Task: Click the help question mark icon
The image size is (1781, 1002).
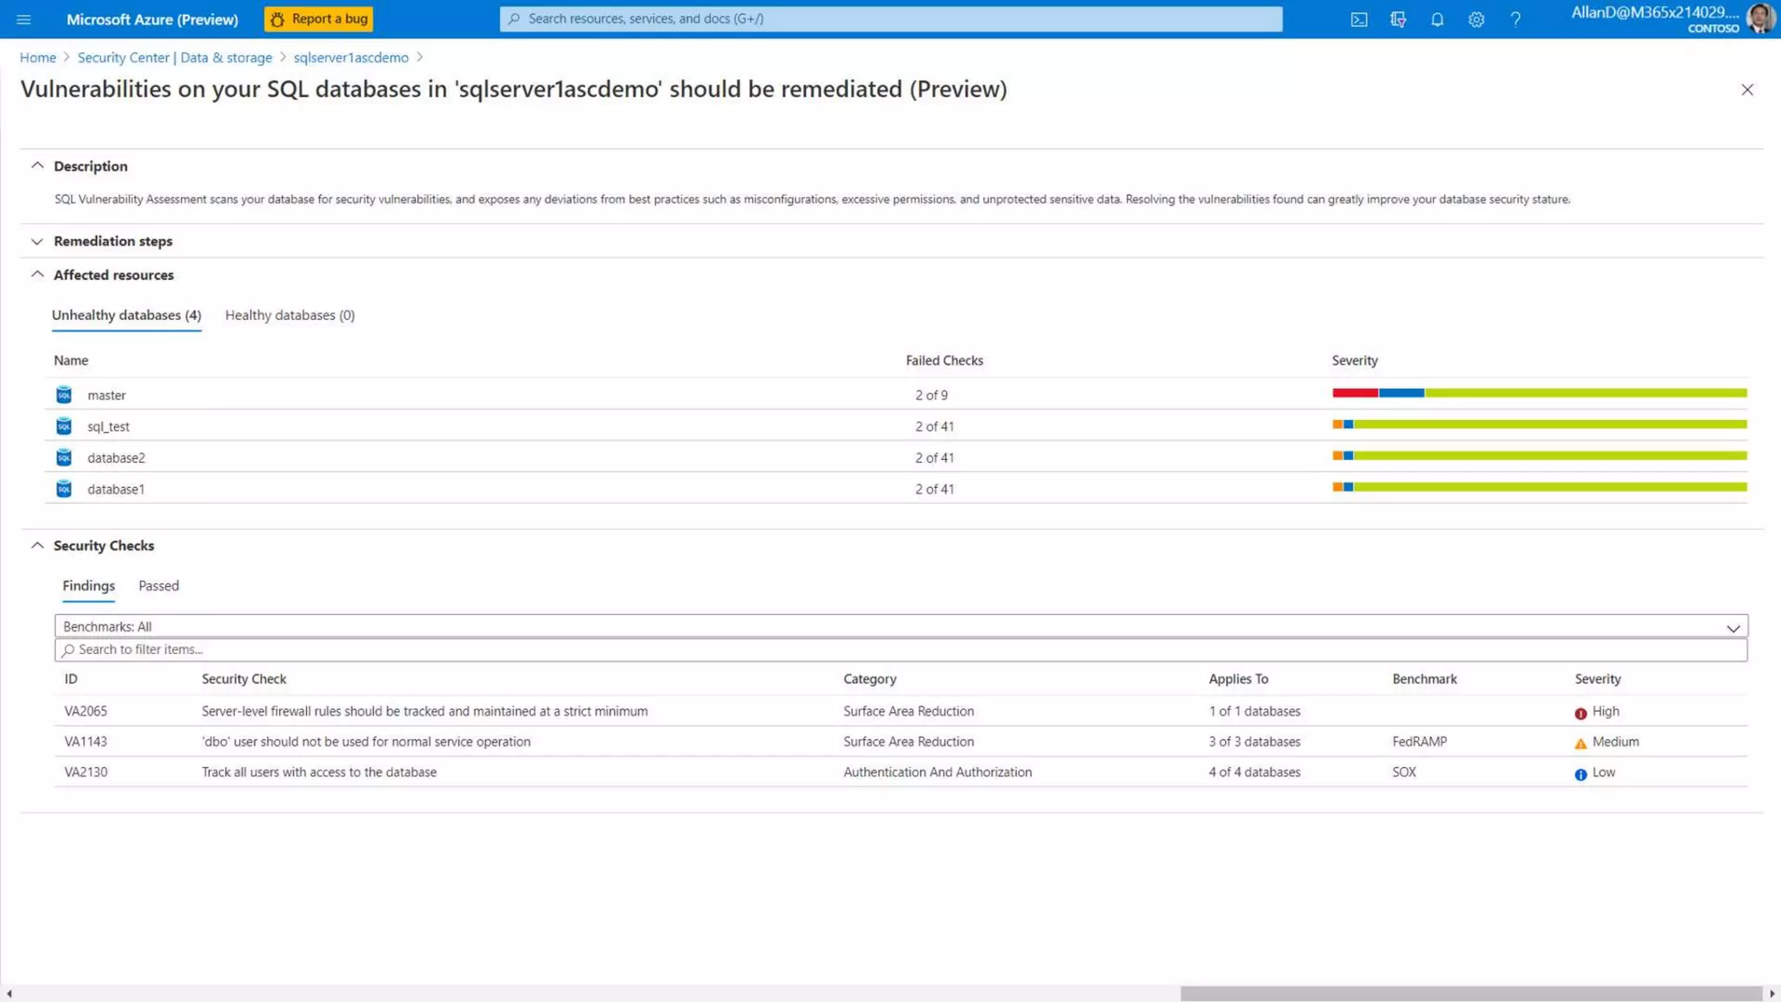Action: 1515,19
